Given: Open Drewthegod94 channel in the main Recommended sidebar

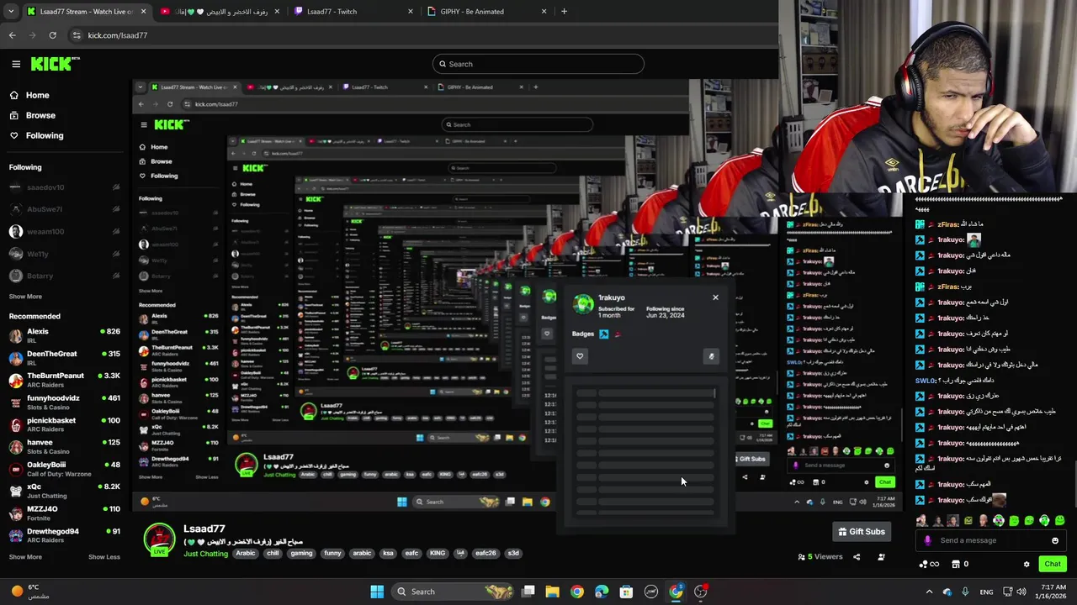Looking at the screenshot, I should (64, 535).
